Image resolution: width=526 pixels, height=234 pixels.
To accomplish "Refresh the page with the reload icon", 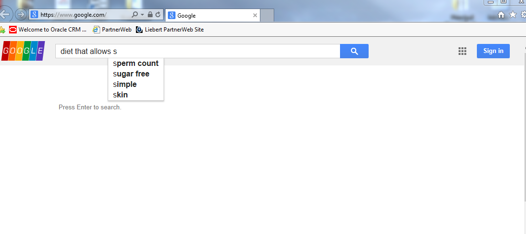I will 158,15.
